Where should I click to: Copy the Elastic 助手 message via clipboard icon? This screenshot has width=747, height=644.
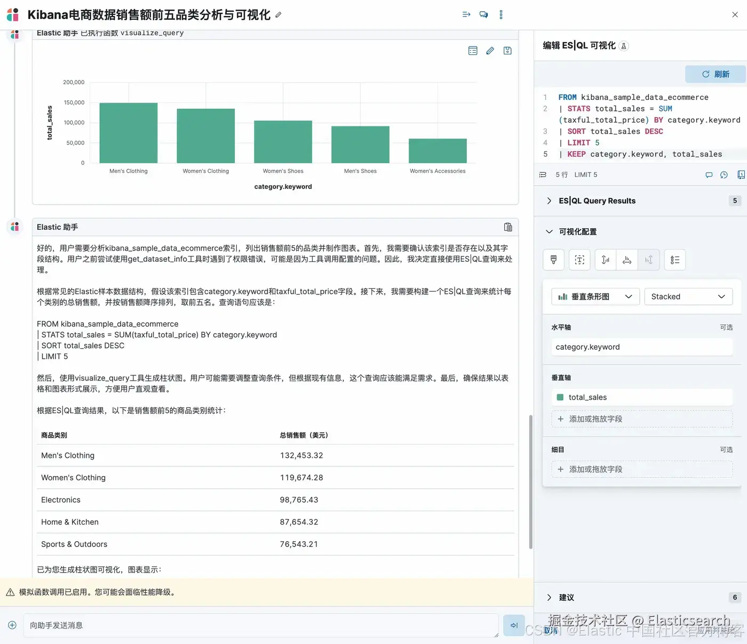508,227
